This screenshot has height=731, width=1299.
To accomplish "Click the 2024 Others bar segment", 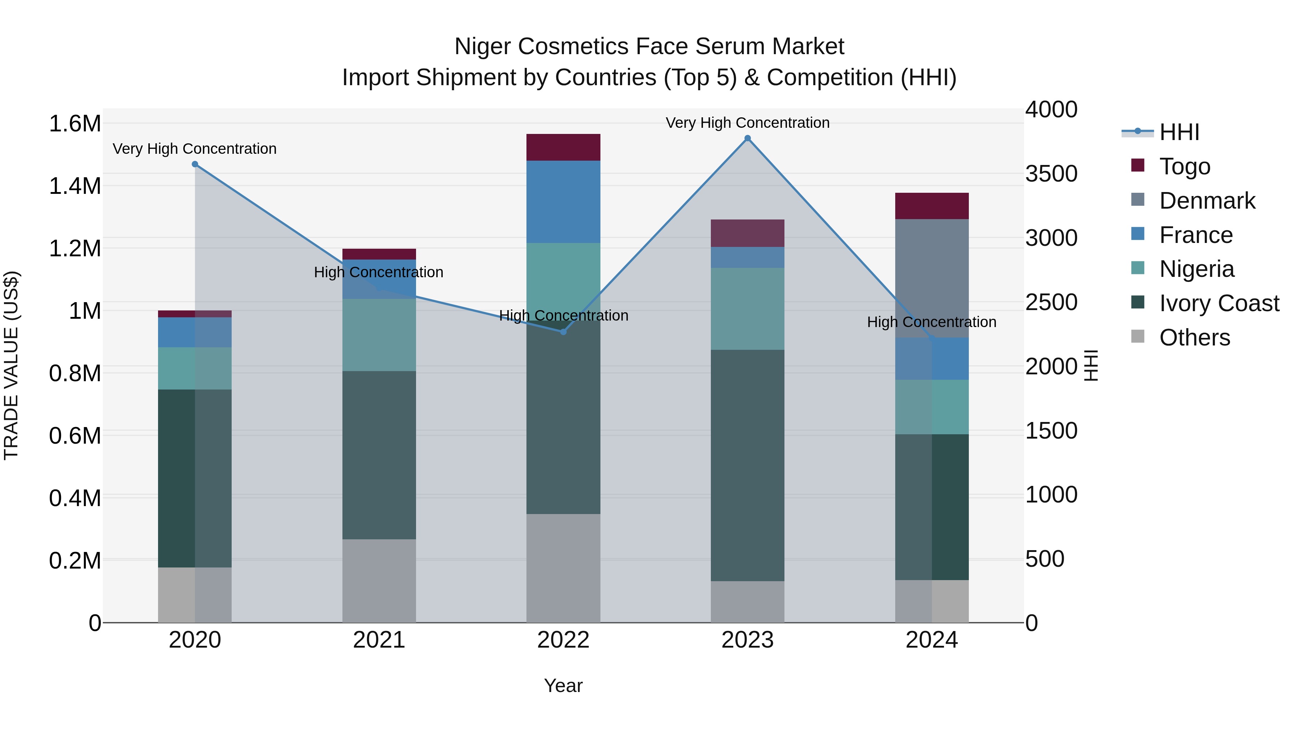I will pyautogui.click(x=932, y=601).
